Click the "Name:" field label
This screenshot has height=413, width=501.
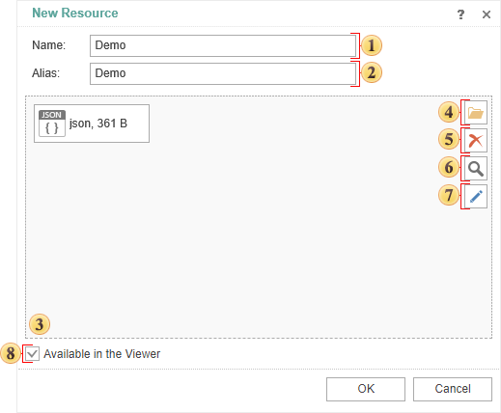click(x=48, y=45)
